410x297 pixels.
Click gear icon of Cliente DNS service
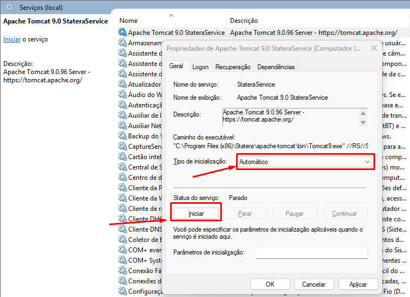point(122,229)
